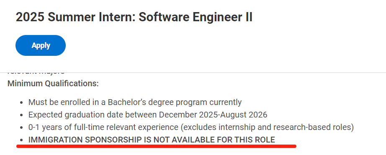Click the red underline annotation
The image size is (386, 155).
pos(156,146)
